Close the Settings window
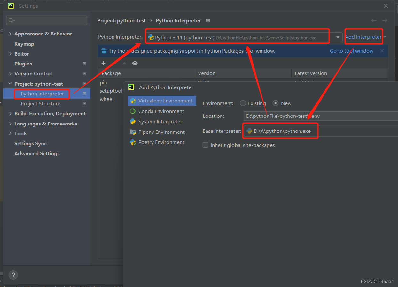 [386, 6]
